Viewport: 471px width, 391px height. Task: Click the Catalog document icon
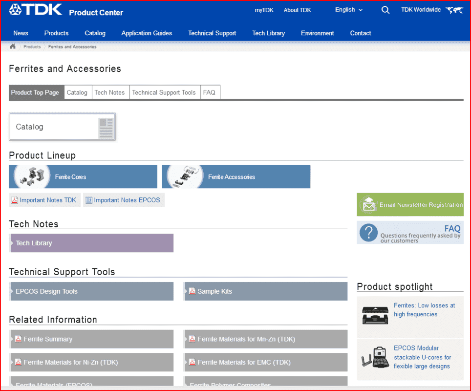pyautogui.click(x=106, y=127)
